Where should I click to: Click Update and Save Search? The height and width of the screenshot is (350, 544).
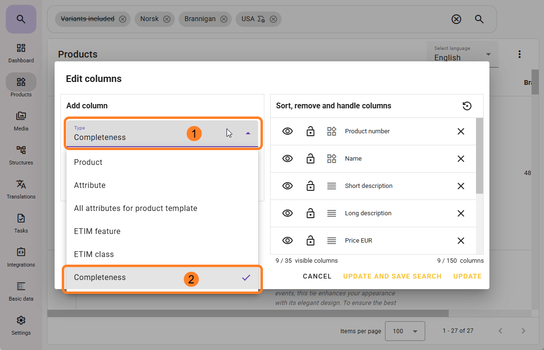(392, 276)
